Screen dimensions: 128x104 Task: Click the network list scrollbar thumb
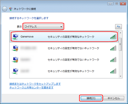[x=120, y=44]
